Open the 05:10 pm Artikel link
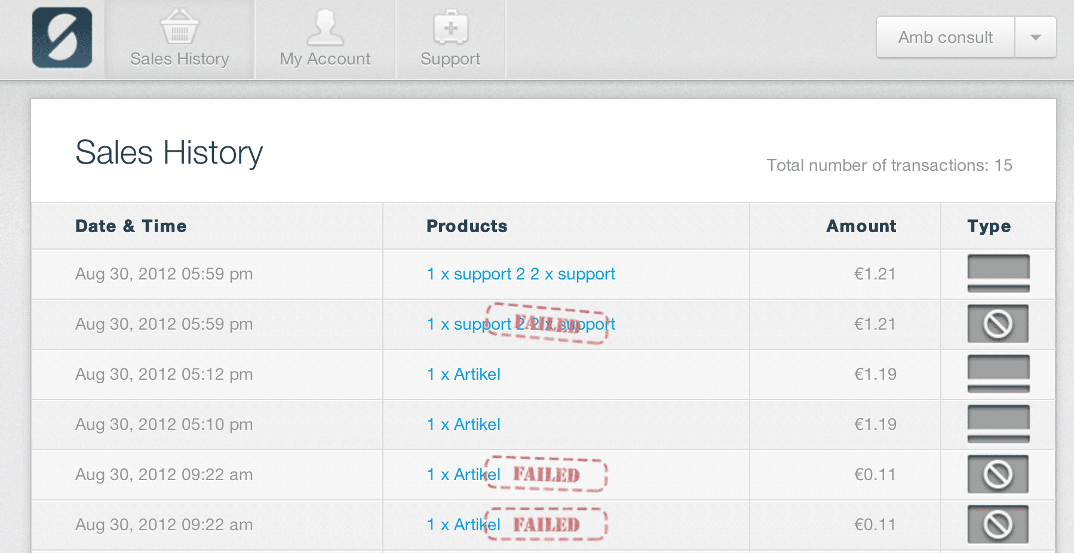The width and height of the screenshot is (1074, 553). (464, 425)
